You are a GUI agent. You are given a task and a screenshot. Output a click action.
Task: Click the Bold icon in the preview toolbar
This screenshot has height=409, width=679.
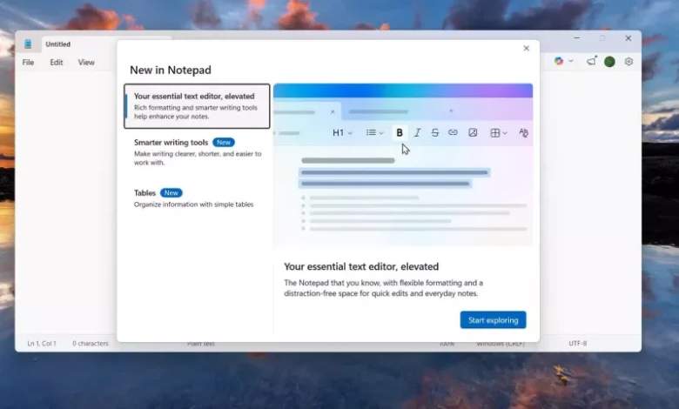click(400, 133)
